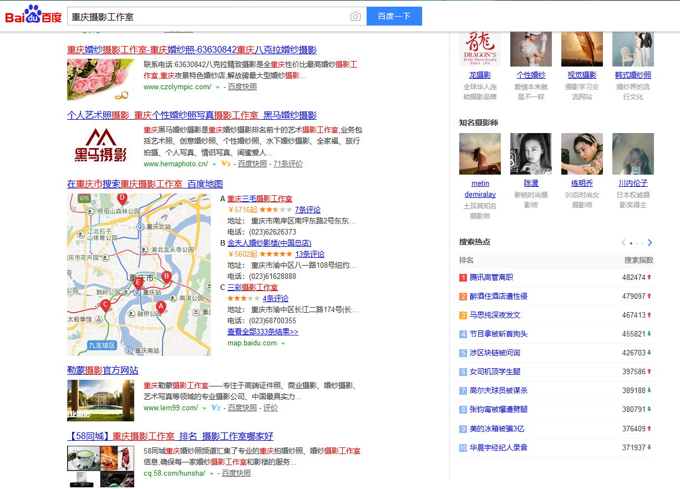The image size is (680, 489).
Task: Open the 黑马婚纱摄影 result title
Action: tap(192, 115)
